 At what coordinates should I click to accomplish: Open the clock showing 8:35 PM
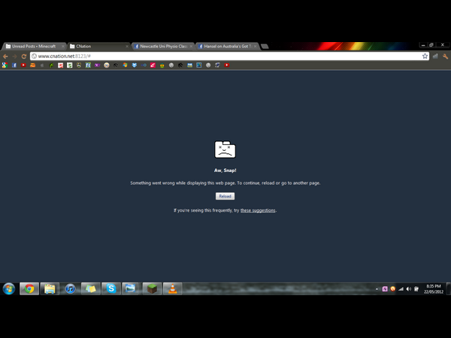pyautogui.click(x=434, y=289)
